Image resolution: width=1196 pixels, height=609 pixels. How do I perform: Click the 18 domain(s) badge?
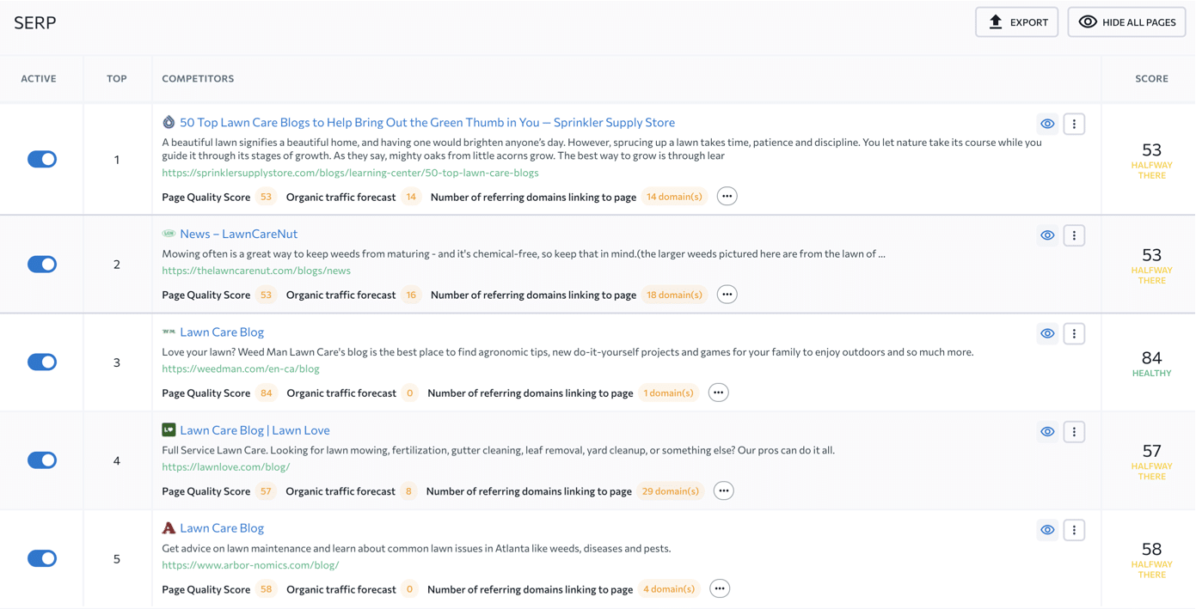674,295
